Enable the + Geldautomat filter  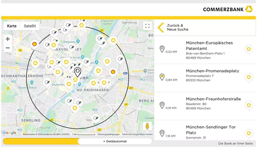click(x=115, y=141)
